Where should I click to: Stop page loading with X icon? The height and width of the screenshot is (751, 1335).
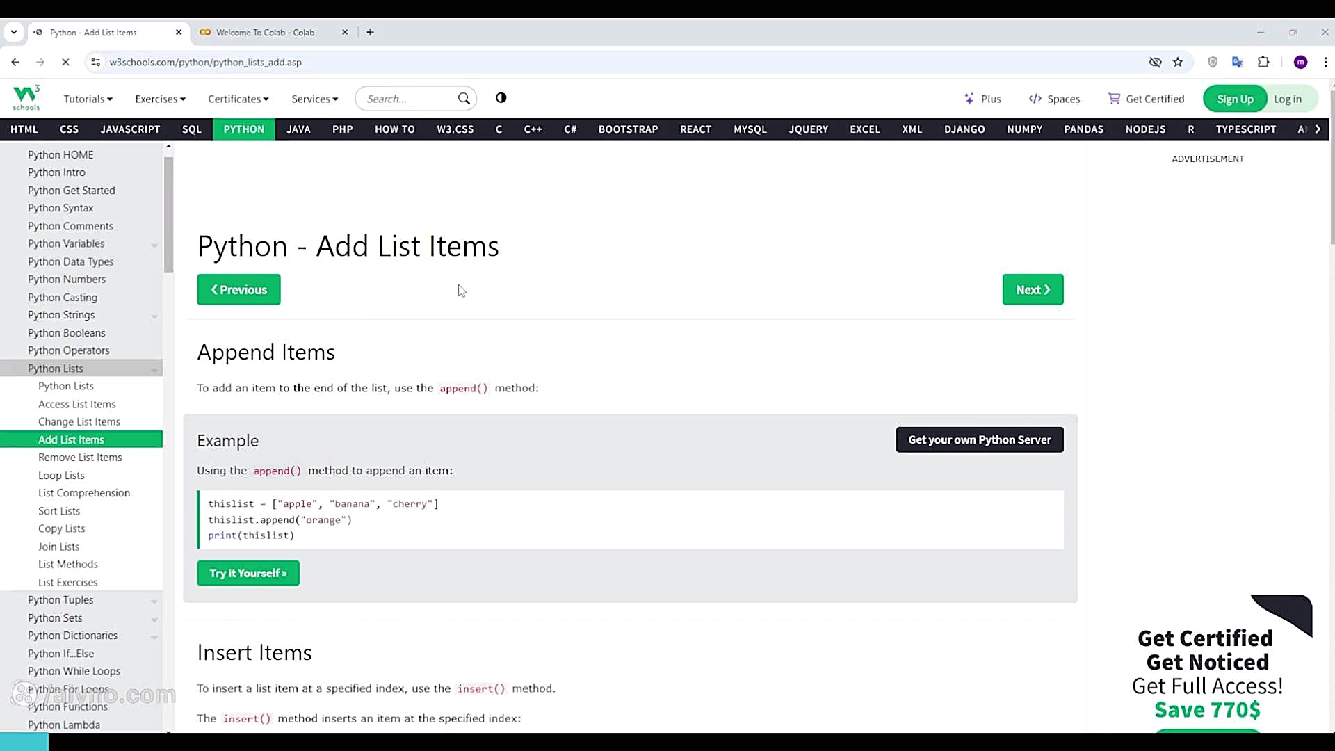pyautogui.click(x=65, y=62)
